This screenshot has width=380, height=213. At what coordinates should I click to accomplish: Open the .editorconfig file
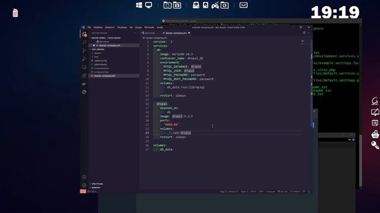point(100,60)
